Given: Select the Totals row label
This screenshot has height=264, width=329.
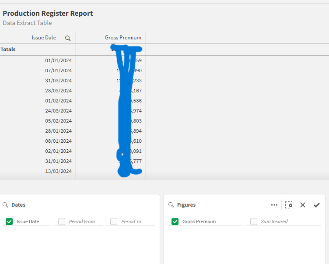Looking at the screenshot, I should pyautogui.click(x=8, y=49).
